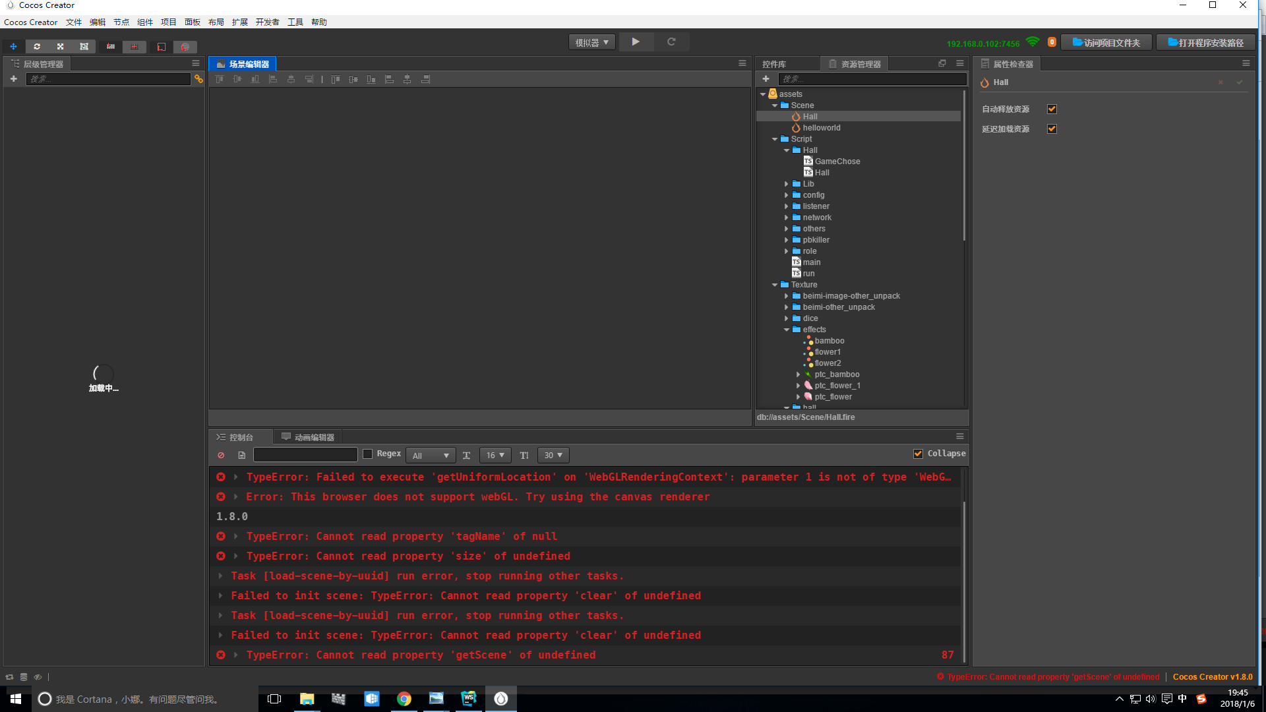The height and width of the screenshot is (712, 1266).
Task: Select the Move transform tool
Action: coord(13,47)
